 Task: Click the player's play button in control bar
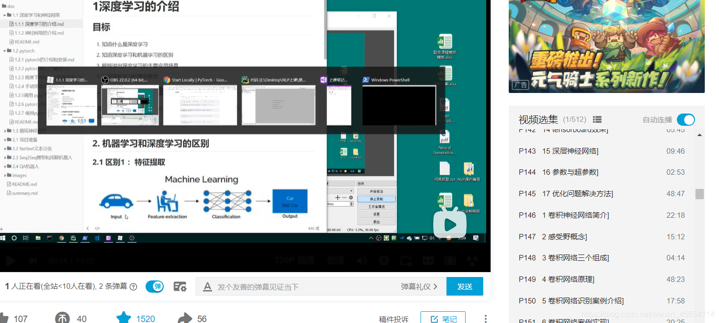[10, 260]
